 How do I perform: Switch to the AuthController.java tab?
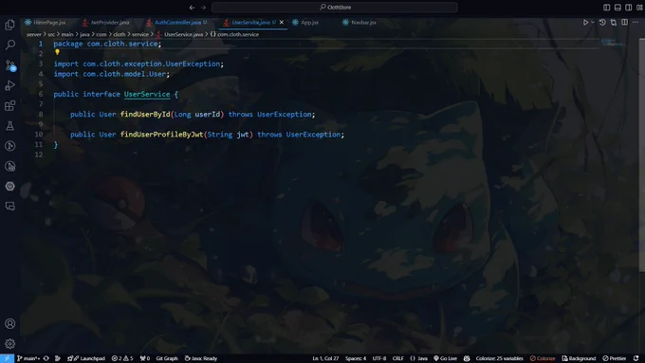177,23
